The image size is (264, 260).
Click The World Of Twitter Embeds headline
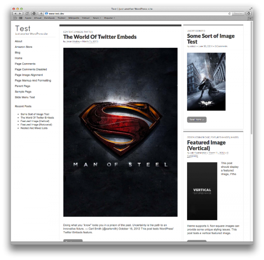100,37
